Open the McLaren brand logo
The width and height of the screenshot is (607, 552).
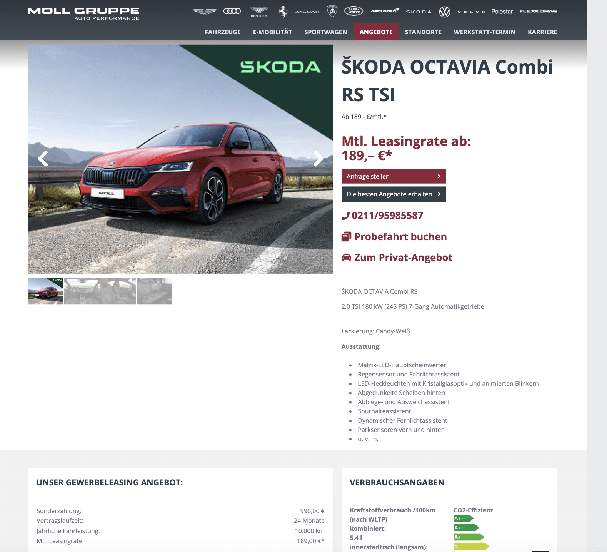385,11
